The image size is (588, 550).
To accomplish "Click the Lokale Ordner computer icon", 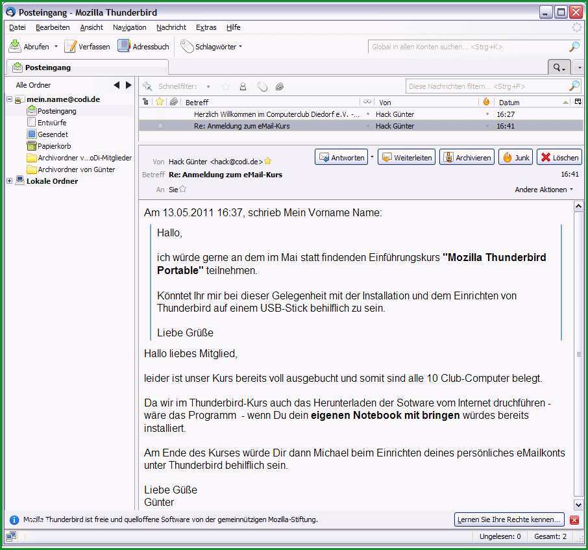I will 20,181.
